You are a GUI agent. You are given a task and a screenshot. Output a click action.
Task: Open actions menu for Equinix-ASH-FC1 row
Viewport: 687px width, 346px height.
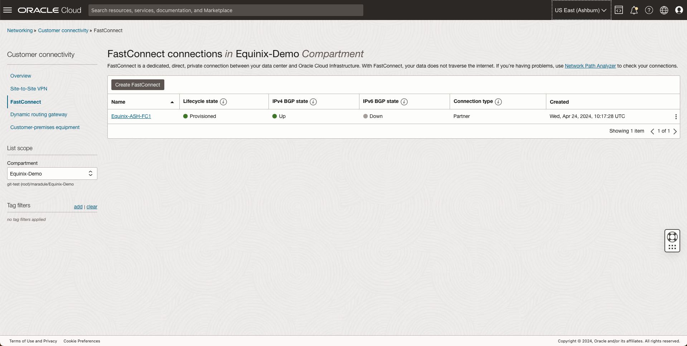[x=676, y=117]
